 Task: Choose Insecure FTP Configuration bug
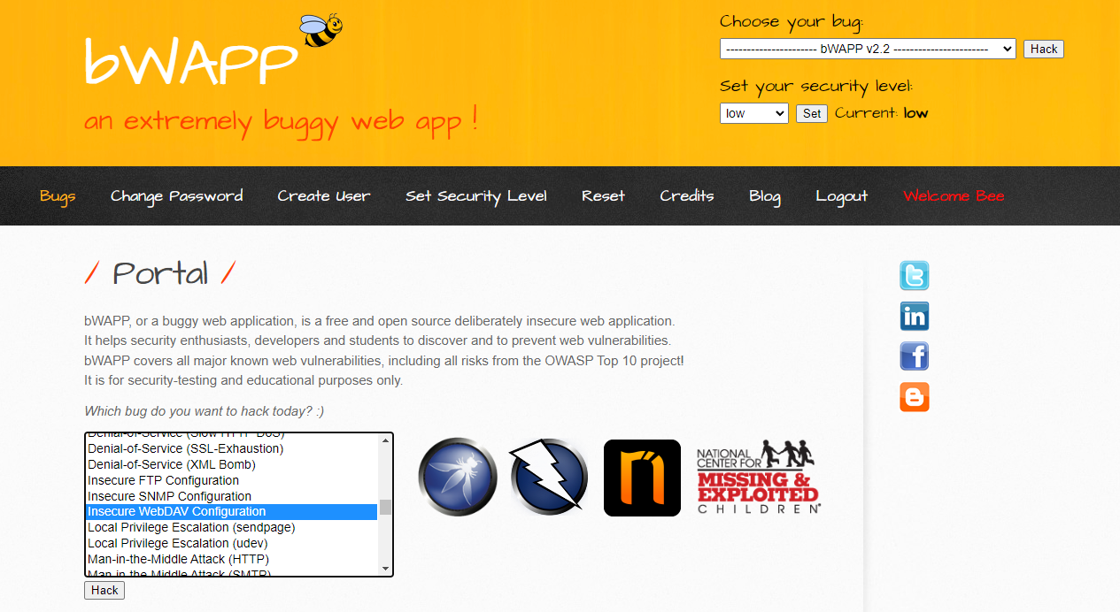point(231,480)
